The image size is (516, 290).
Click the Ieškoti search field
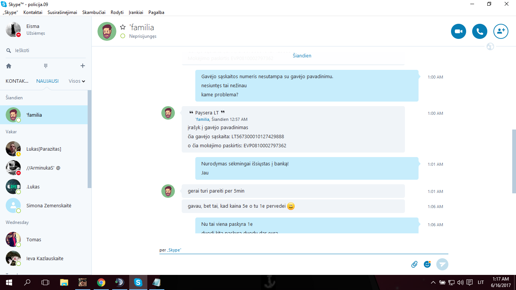tap(45, 51)
